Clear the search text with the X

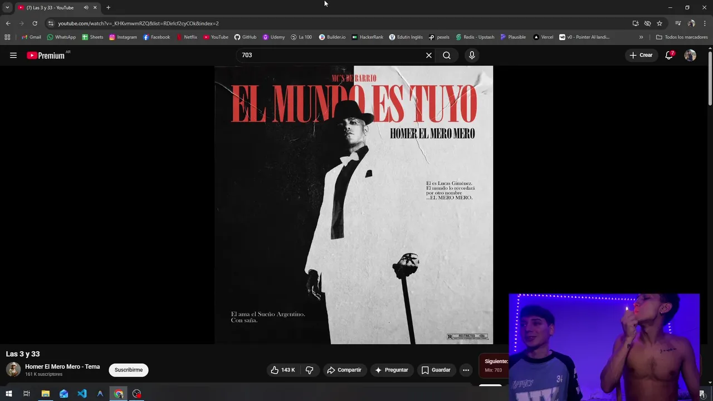tap(429, 55)
